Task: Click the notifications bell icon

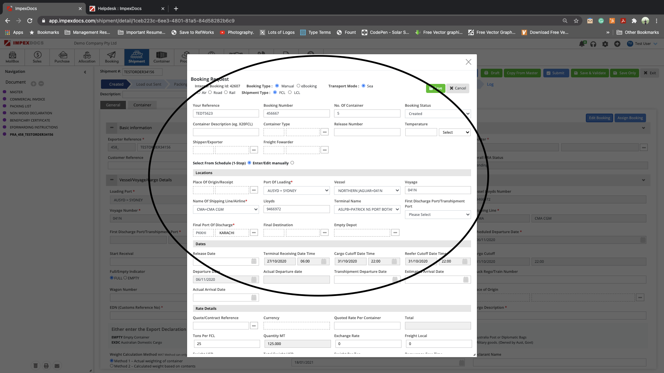Action: point(582,44)
